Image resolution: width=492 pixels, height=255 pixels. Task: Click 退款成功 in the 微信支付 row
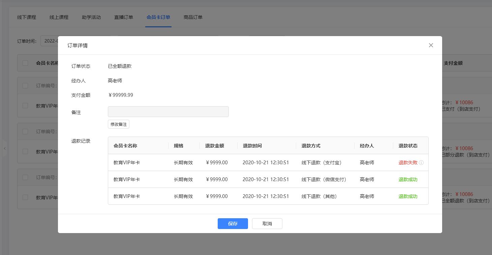coord(408,179)
